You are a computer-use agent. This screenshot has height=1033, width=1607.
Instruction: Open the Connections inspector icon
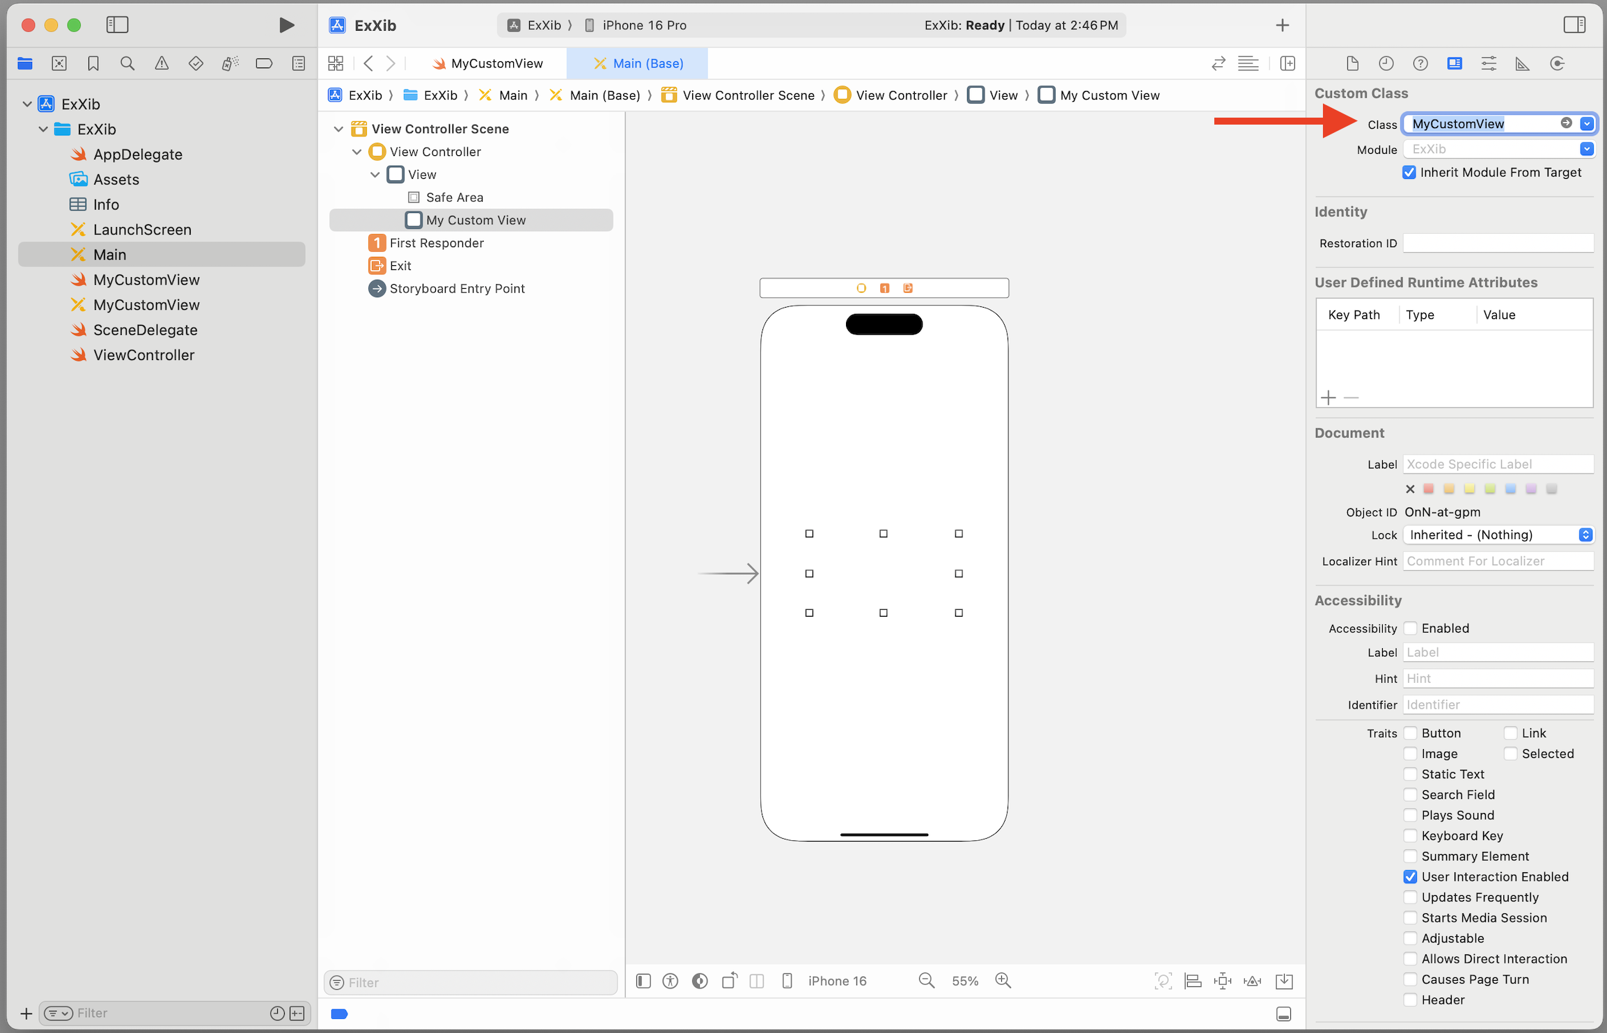(x=1558, y=63)
